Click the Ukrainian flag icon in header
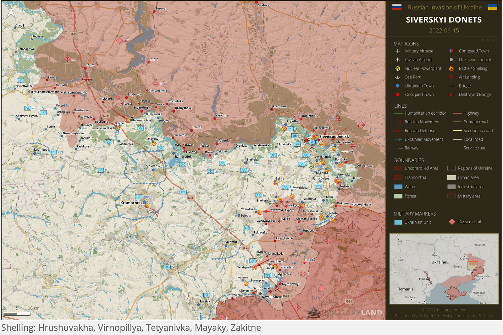503x335 pixels. tap(493, 7)
